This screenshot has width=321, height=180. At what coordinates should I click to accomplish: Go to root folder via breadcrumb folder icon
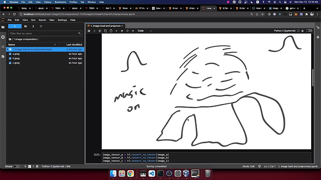click(10, 39)
